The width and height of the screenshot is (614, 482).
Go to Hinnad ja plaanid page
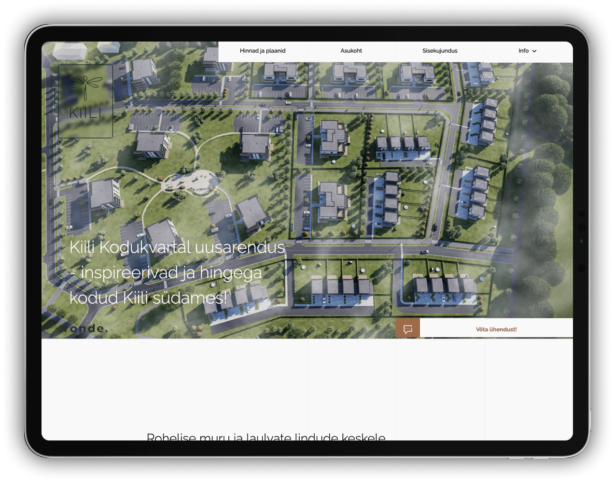pyautogui.click(x=263, y=51)
